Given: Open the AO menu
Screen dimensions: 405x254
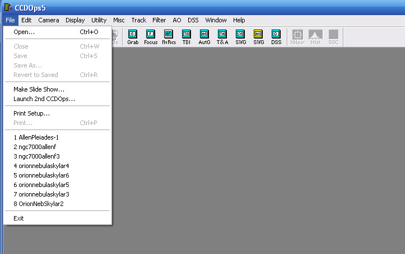Looking at the screenshot, I should click(x=177, y=20).
